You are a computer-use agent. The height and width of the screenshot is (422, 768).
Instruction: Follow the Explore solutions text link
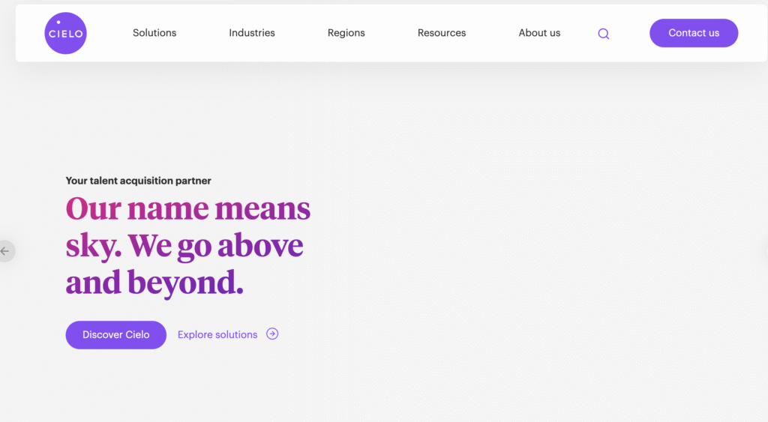217,335
